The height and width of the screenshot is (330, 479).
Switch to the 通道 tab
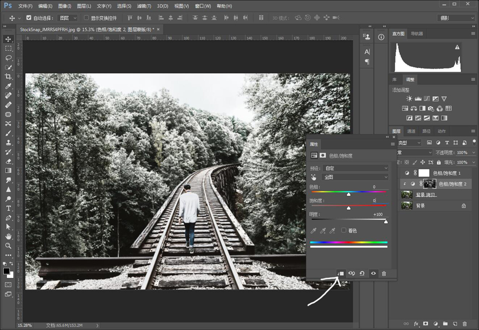tap(411, 131)
